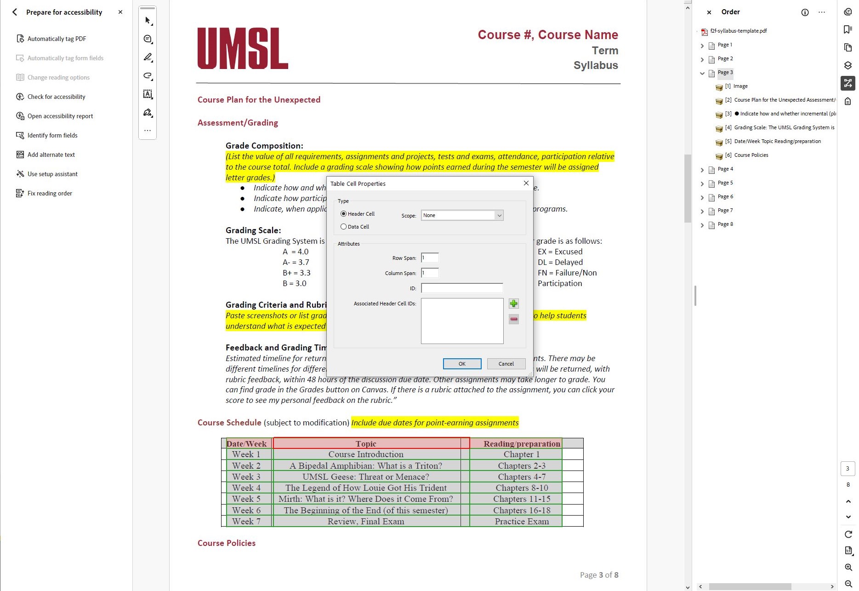Collapse Page 3 in Order panel
859x591 pixels.
point(702,73)
